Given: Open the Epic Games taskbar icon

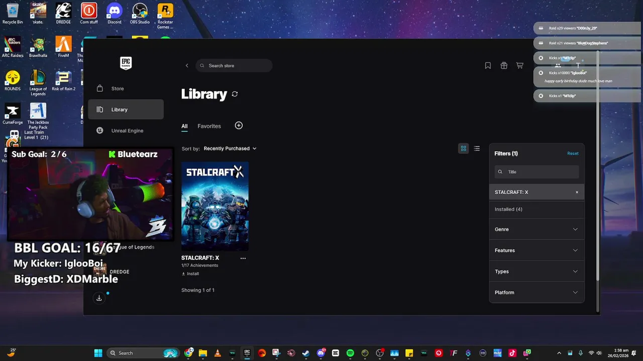Looking at the screenshot, I should tap(247, 353).
